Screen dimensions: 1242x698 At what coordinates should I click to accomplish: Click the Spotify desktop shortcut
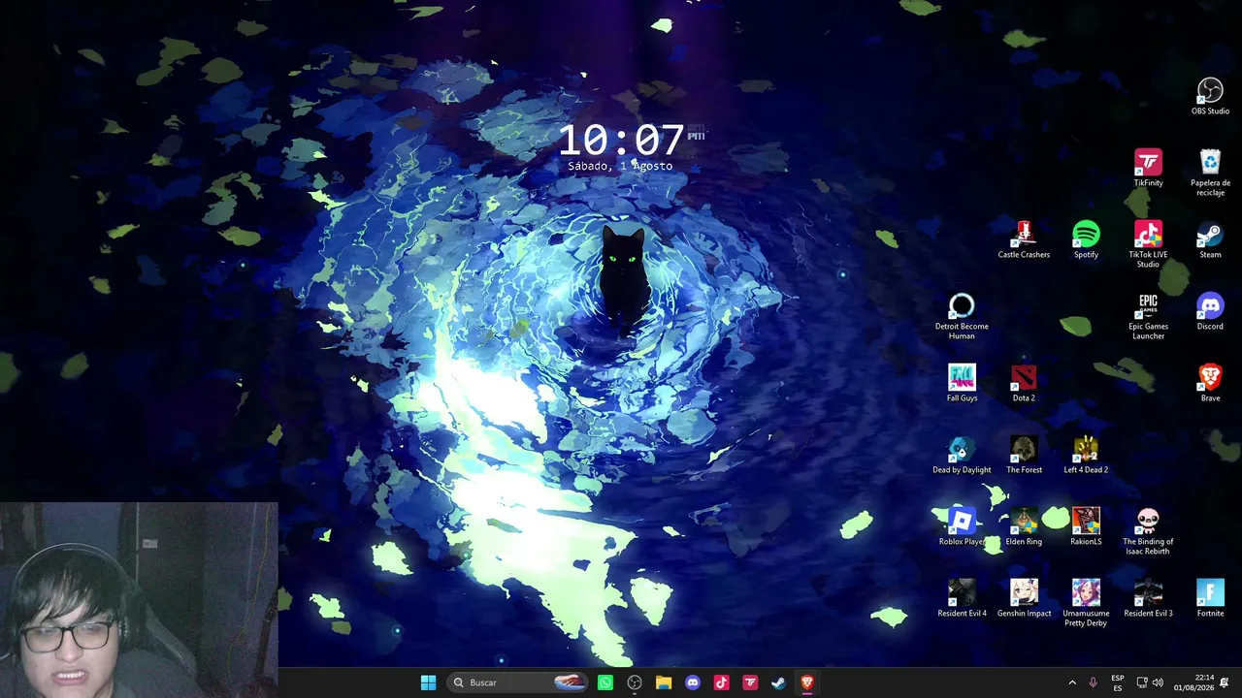coord(1086,239)
